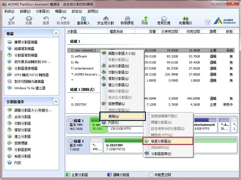
Task: Launch 擴展分割區精靈 from the wizard panel
Action: [x=23, y=42]
